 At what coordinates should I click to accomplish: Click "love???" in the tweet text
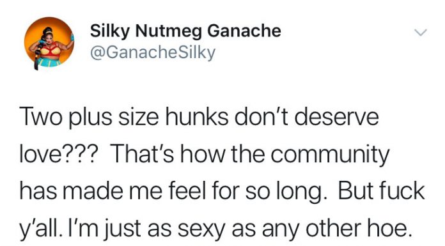(x=59, y=155)
